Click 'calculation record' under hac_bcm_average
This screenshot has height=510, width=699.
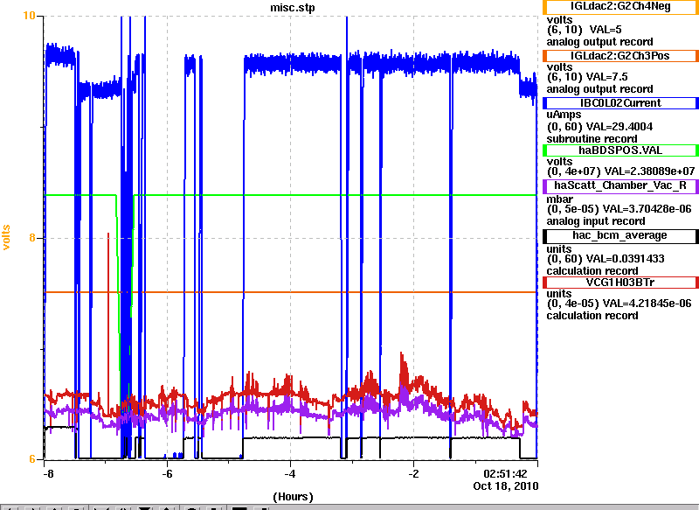[x=592, y=271]
